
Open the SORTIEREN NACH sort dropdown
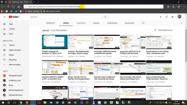tap(163, 30)
